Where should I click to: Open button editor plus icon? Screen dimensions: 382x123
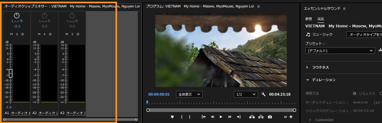point(291,117)
